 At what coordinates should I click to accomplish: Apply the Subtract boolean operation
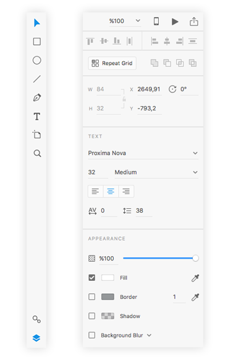coord(167,63)
